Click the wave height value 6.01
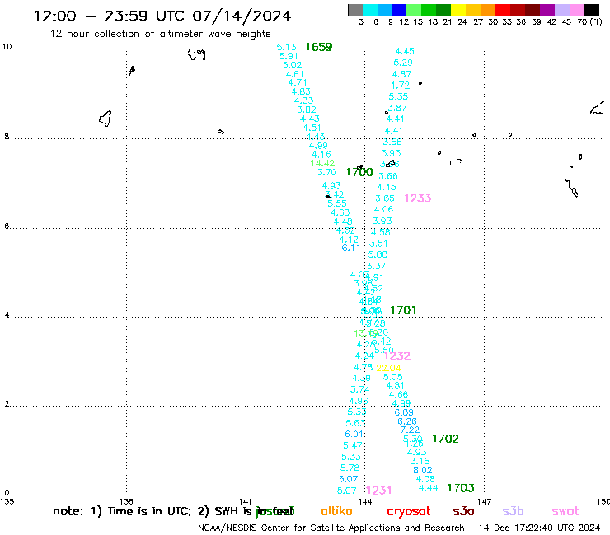Screen dimensions: 610x535 [x=354, y=434]
